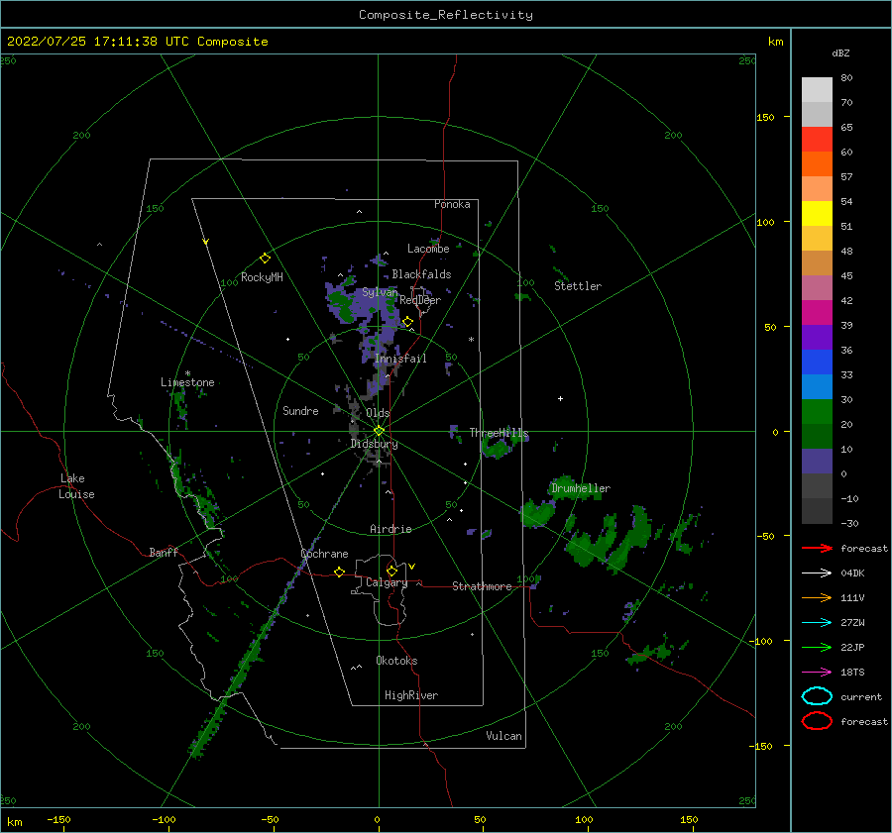
Task: Click the 2022/07/25 17:11:38 UTC Composite timestamp
Action: coord(137,42)
